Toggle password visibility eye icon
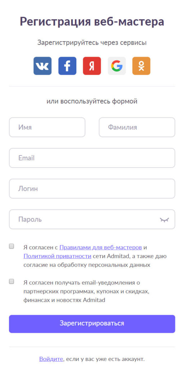Image resolution: width=180 pixels, height=370 pixels. point(164,220)
